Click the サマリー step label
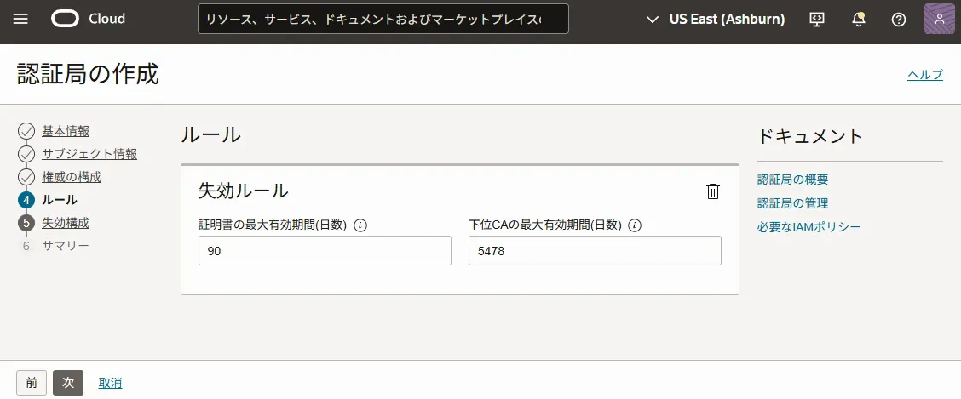Image resolution: width=961 pixels, height=399 pixels. [x=66, y=246]
